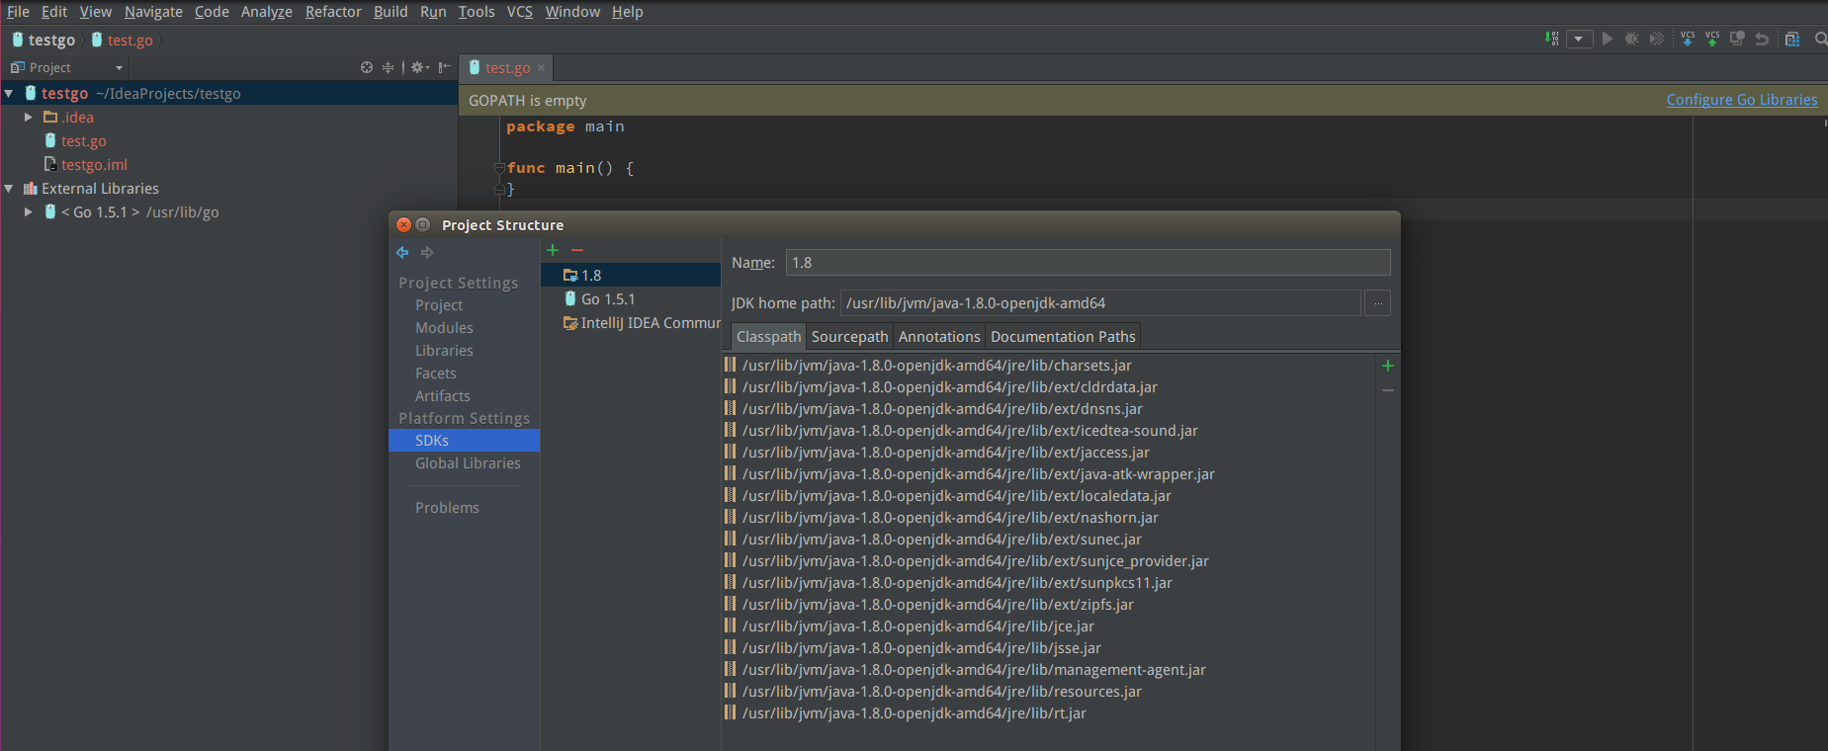The height and width of the screenshot is (751, 1828).
Task: Click Scroll from Source target icon
Action: pos(367,67)
